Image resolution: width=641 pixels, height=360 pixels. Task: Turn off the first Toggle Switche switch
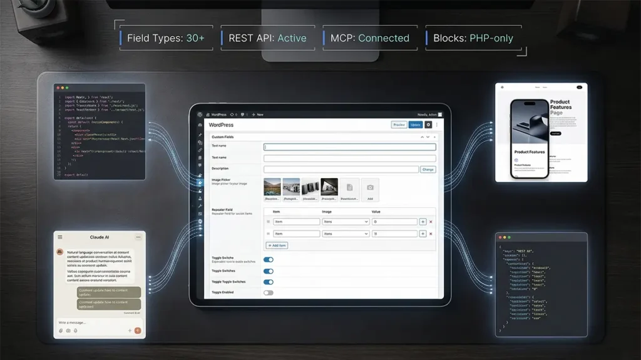click(268, 260)
